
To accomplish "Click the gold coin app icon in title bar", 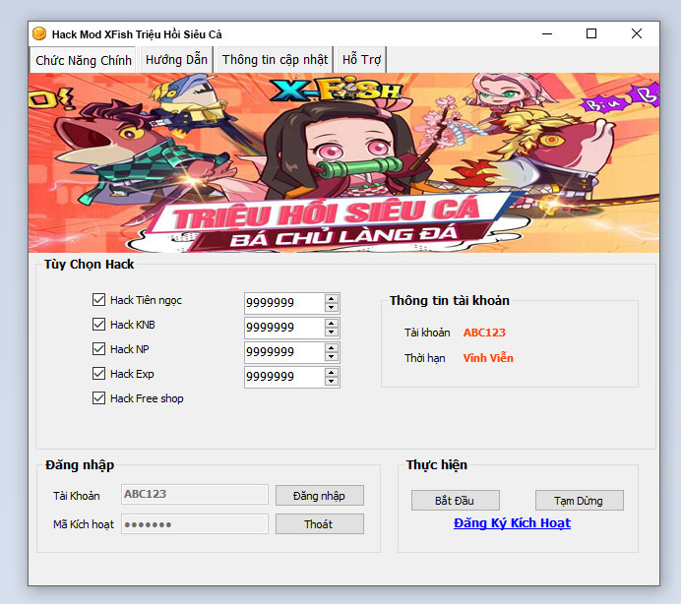I will pyautogui.click(x=39, y=33).
